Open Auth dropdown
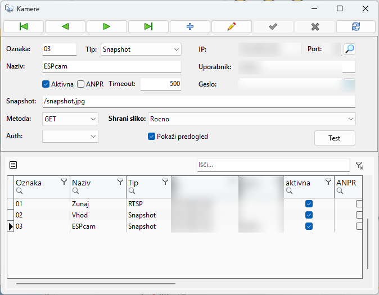Screen dimensions: 379x295 tap(70, 137)
